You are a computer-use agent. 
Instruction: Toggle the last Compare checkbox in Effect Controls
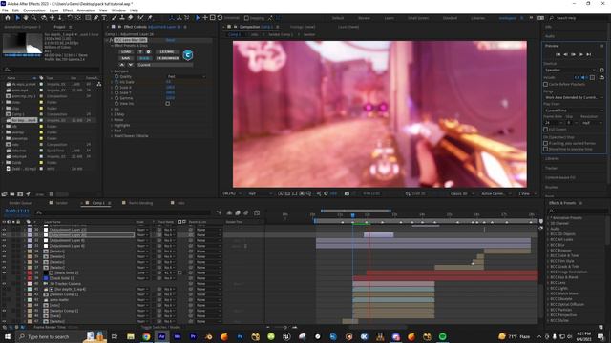[168, 104]
